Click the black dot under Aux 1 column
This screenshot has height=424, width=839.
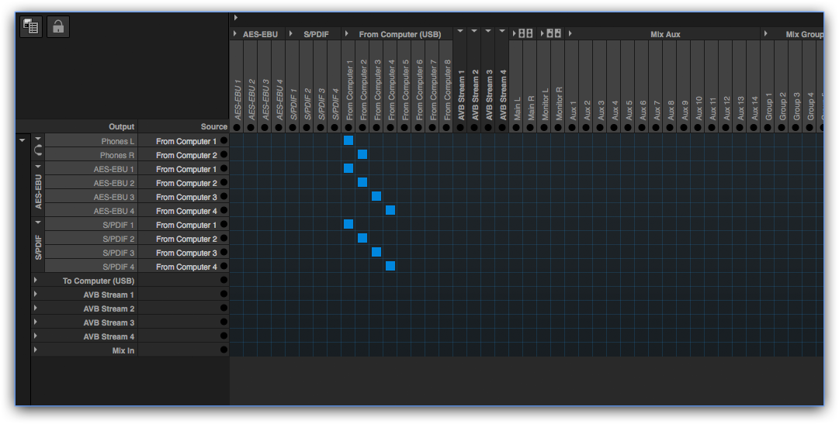pyautogui.click(x=572, y=127)
